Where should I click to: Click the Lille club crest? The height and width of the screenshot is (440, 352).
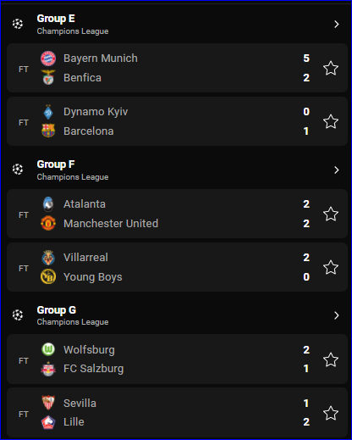pos(48,422)
